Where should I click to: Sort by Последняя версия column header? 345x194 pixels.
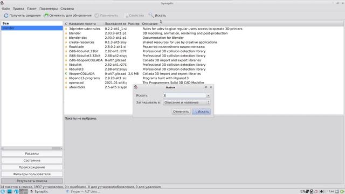pyautogui.click(x=115, y=24)
